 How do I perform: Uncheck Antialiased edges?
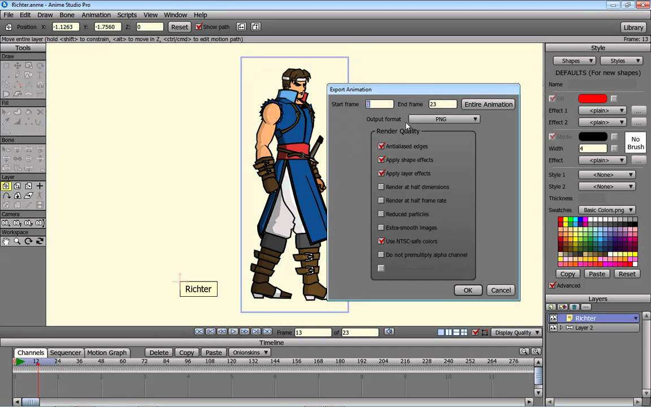(381, 146)
